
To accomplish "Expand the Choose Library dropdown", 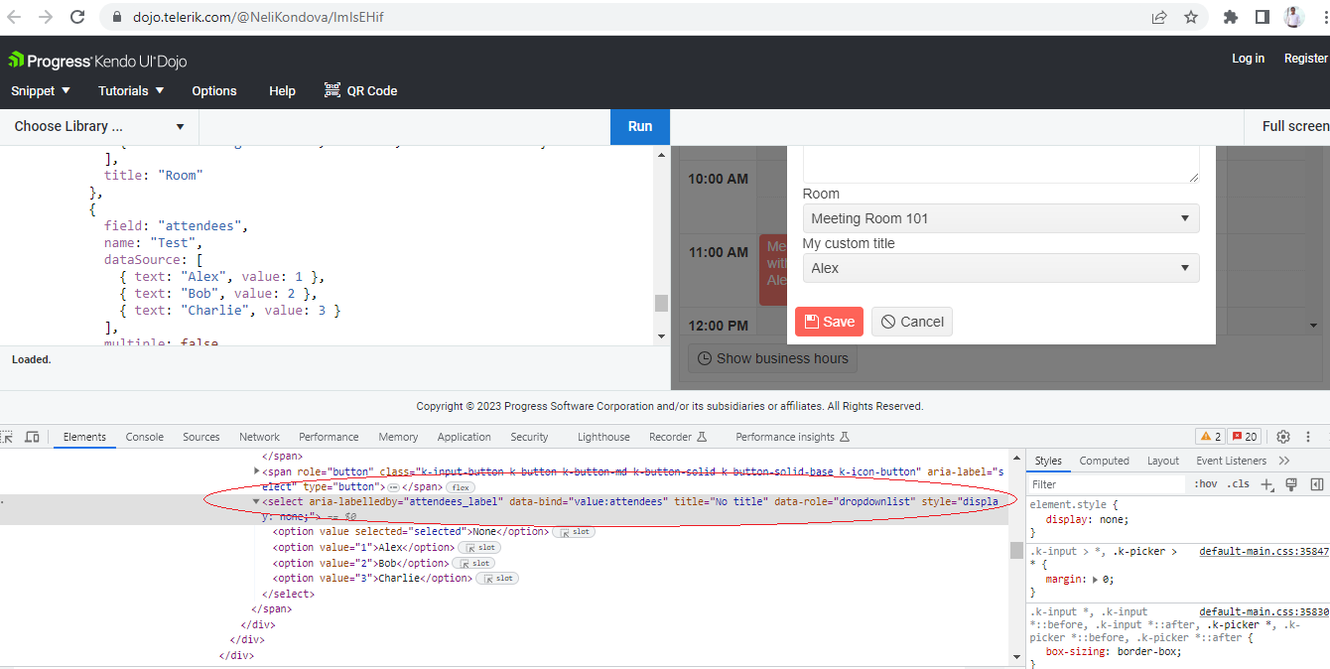I will 99,126.
